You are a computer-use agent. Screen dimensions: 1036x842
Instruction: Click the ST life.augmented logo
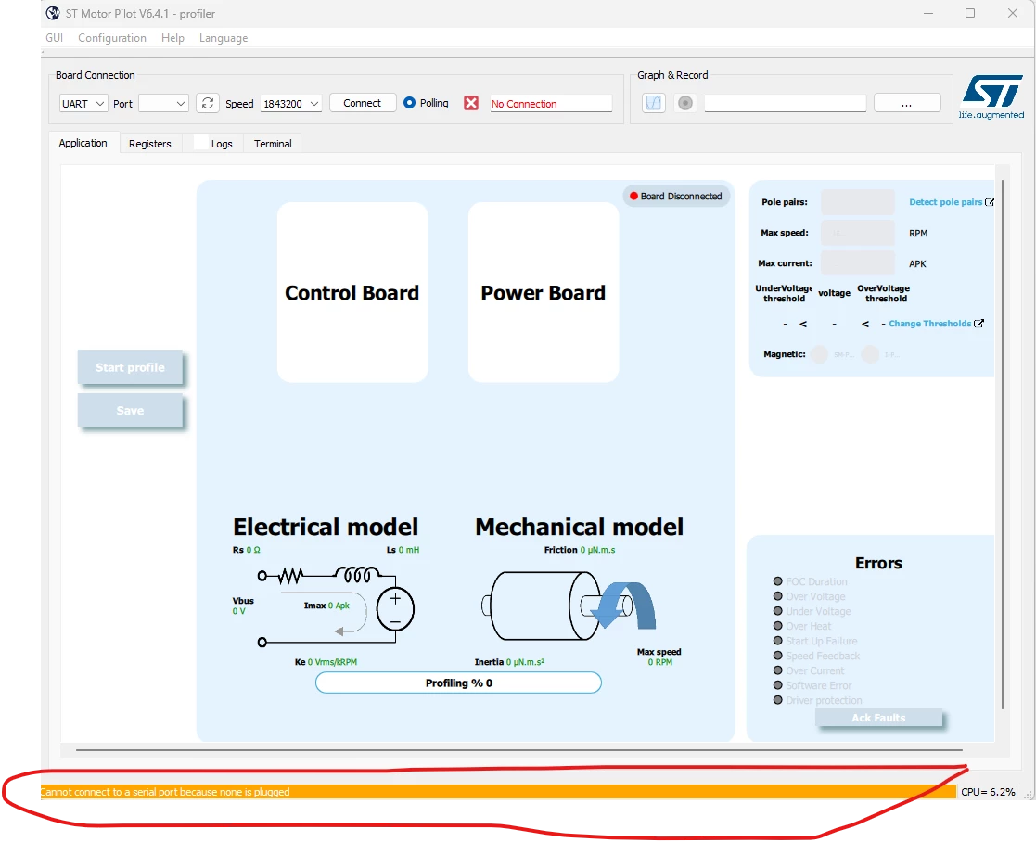click(x=991, y=97)
